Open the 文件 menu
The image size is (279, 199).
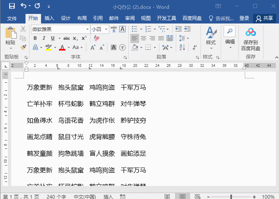[12, 18]
